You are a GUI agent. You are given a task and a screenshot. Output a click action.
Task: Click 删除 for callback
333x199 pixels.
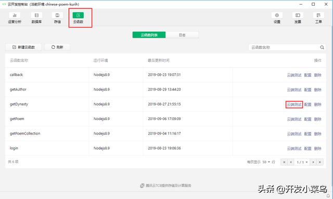coord(318,75)
